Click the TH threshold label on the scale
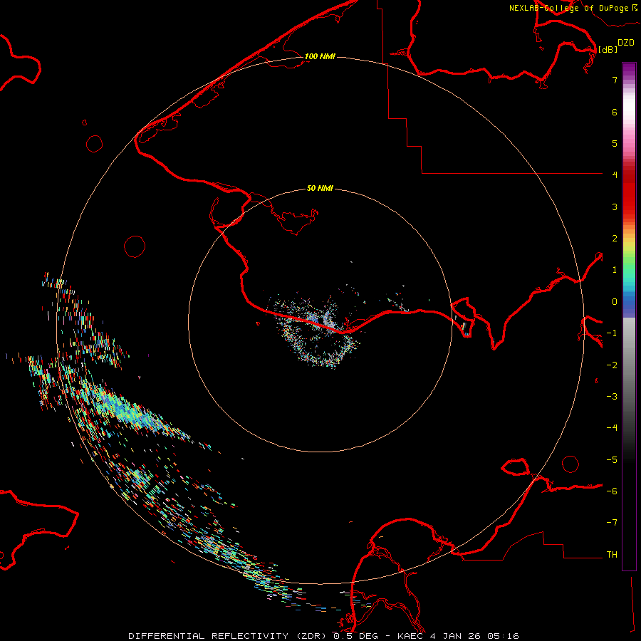 tap(612, 555)
